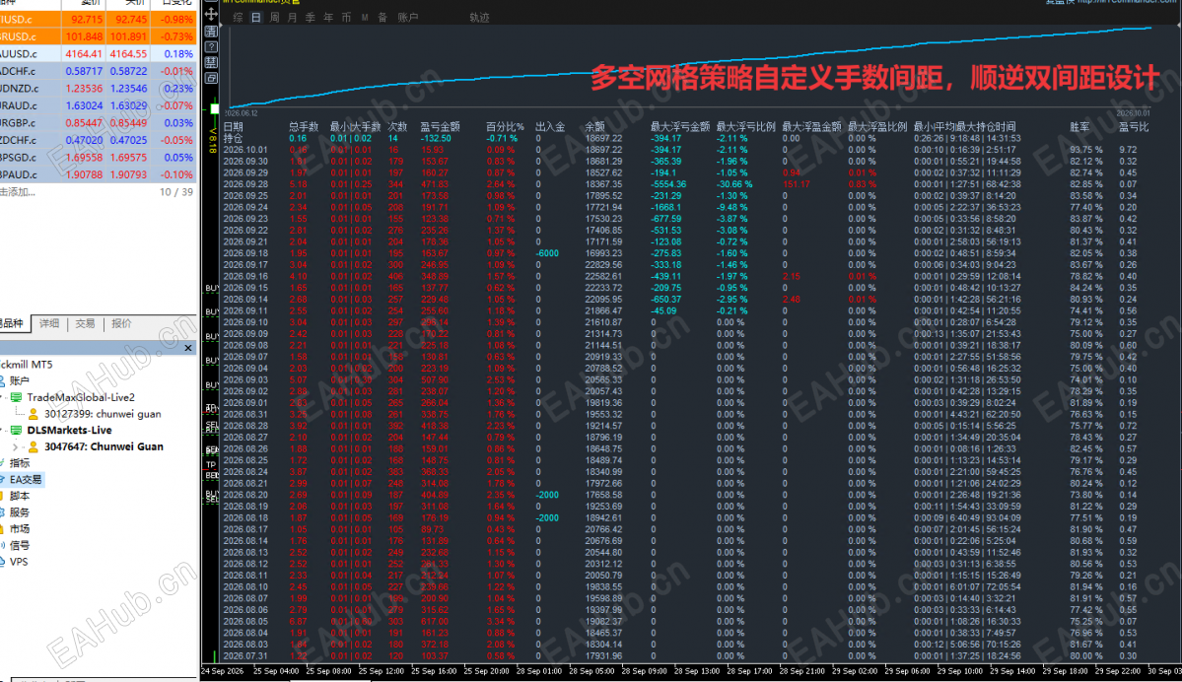The image size is (1182, 682).
Task: Click the TradeMaxGlobal-Live2 server icon
Action: pos(16,397)
